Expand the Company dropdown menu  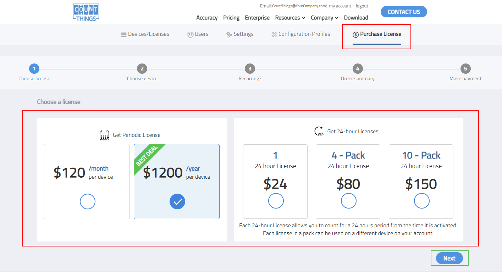pos(325,18)
